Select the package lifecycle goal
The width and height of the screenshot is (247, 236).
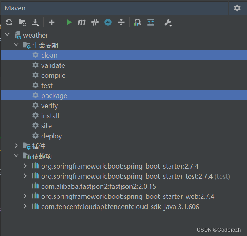coord(124,96)
